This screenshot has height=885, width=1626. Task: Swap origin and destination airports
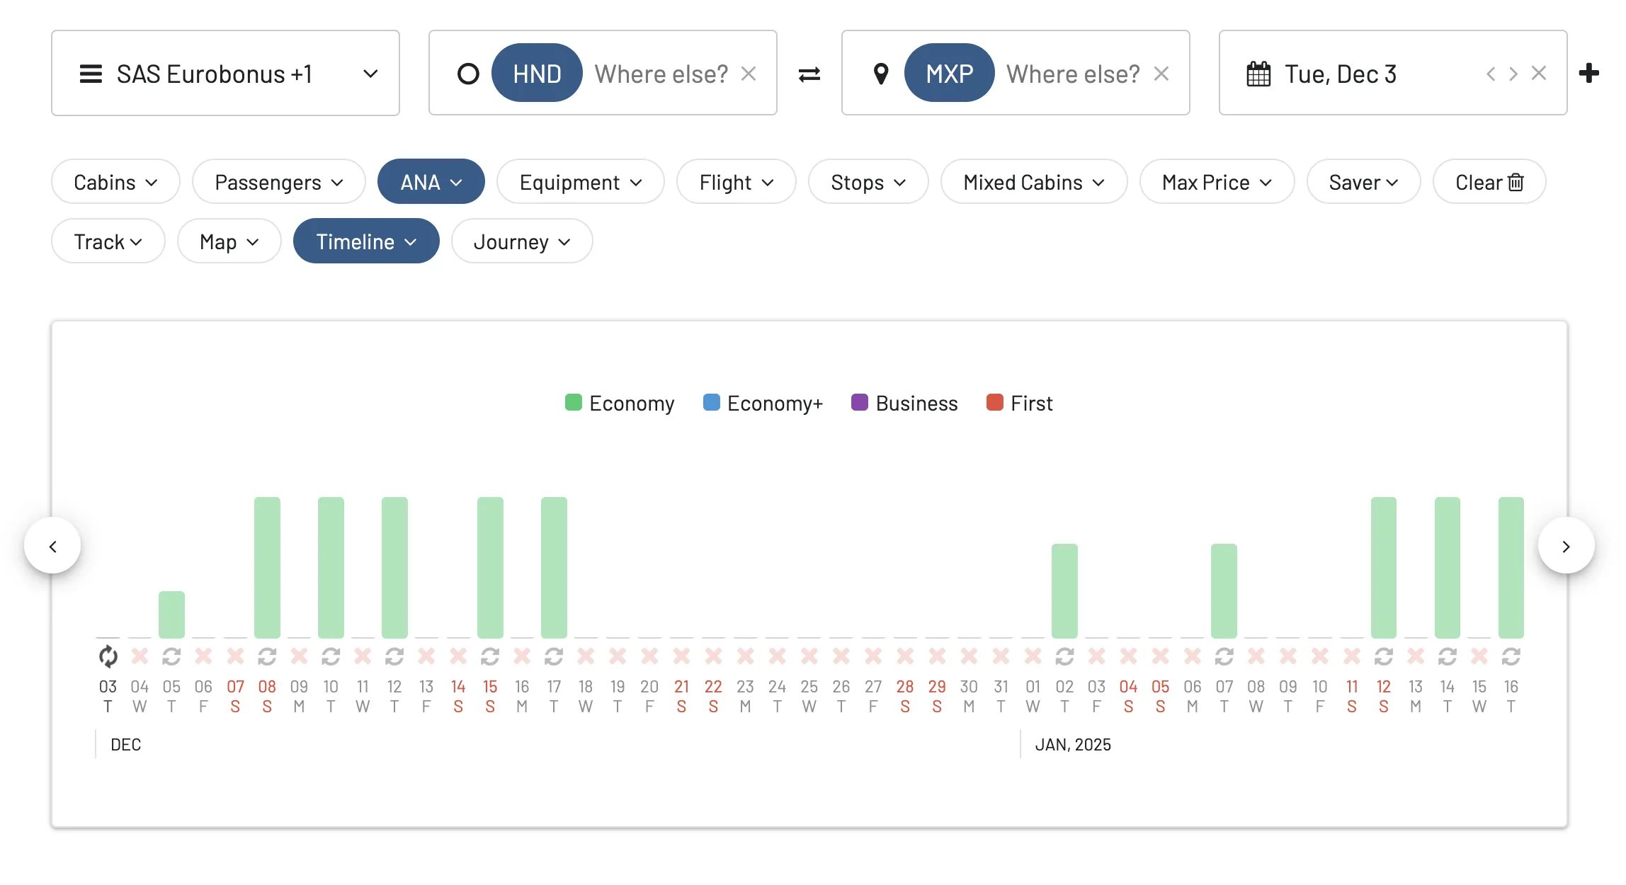809,74
